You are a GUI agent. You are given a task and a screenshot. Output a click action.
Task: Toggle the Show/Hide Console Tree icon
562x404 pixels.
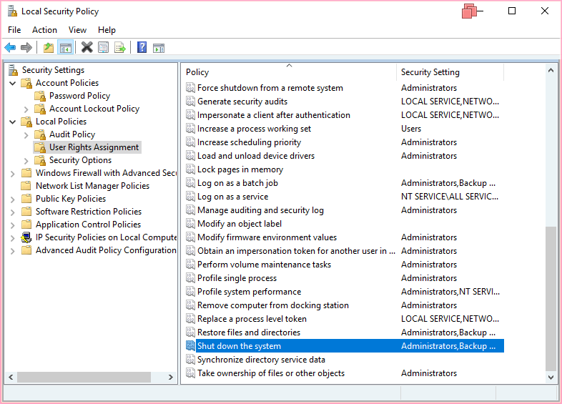pyautogui.click(x=65, y=48)
